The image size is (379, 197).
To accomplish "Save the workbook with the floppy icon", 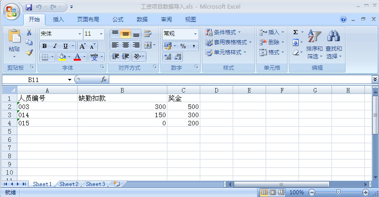I will tap(29, 7).
